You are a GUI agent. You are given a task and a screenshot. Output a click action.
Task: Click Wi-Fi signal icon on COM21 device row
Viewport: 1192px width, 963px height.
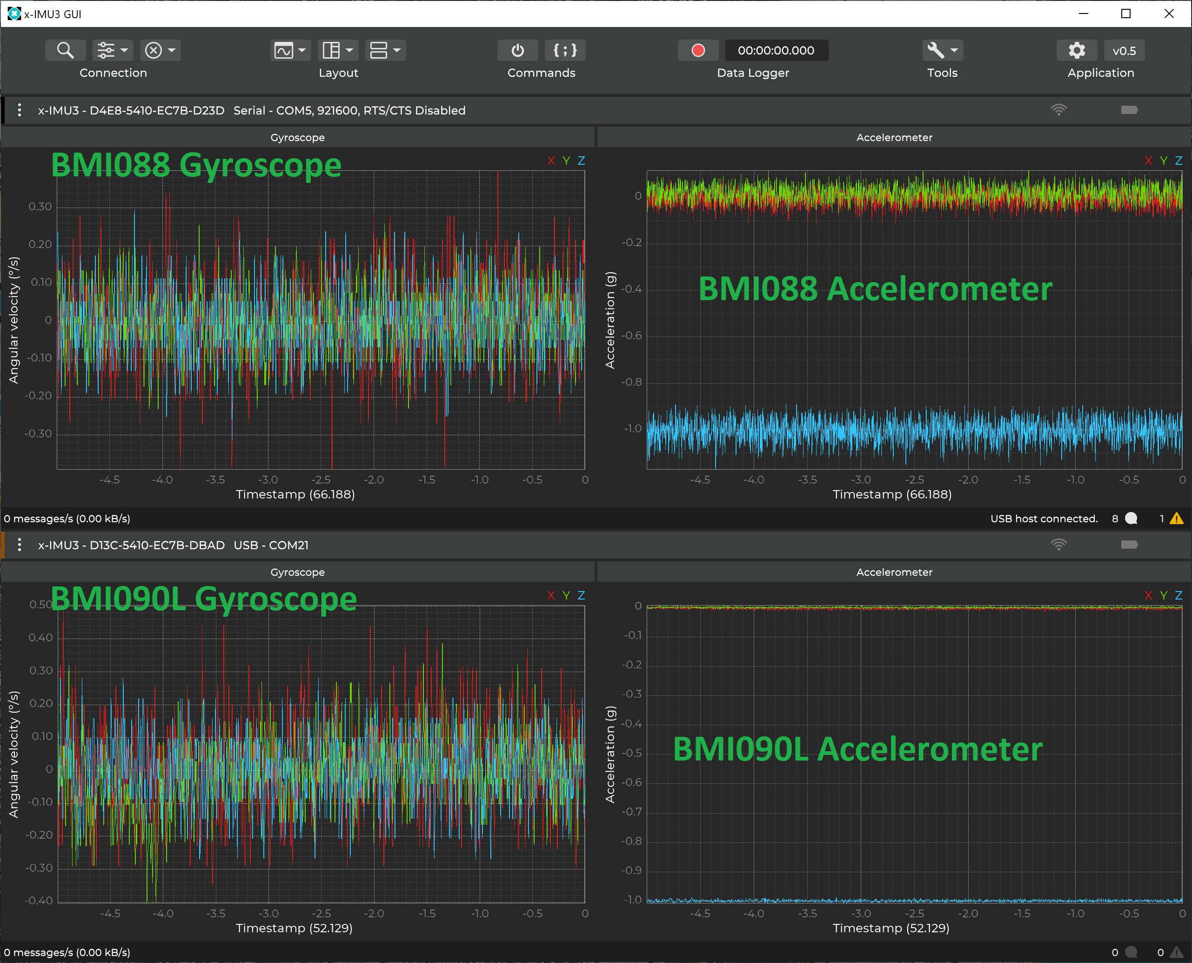click(x=1058, y=545)
